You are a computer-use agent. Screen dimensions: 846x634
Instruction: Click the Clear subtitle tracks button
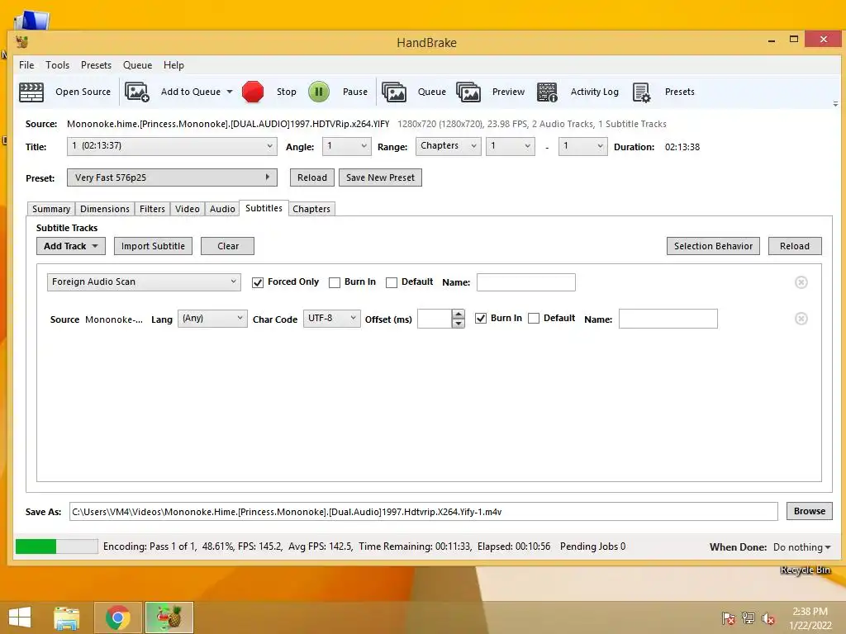tap(228, 246)
